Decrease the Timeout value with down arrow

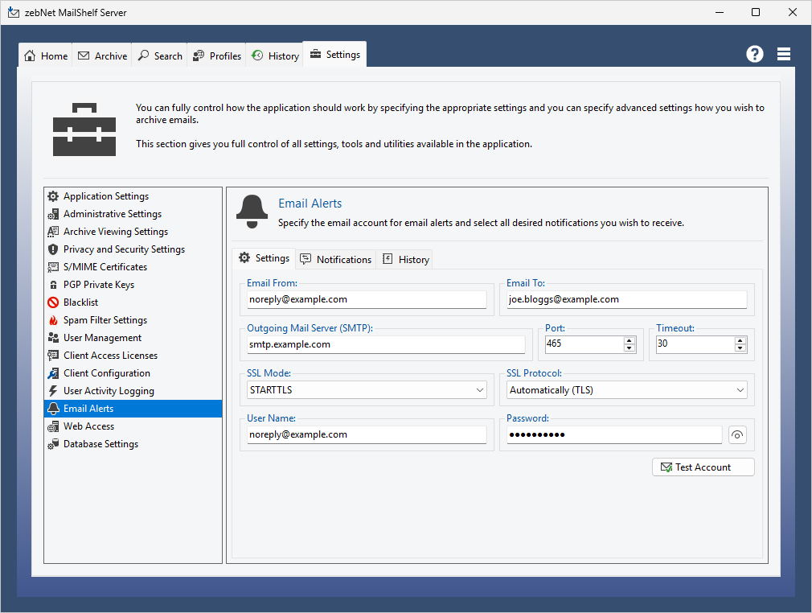[x=740, y=348]
